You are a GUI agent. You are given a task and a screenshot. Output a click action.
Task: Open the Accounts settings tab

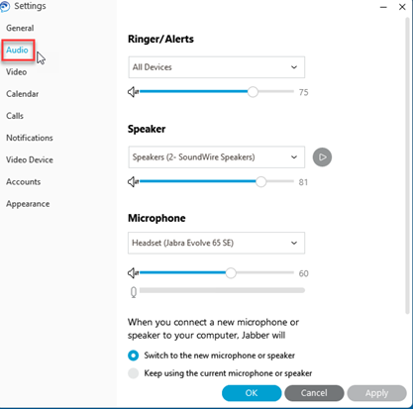coord(24,181)
